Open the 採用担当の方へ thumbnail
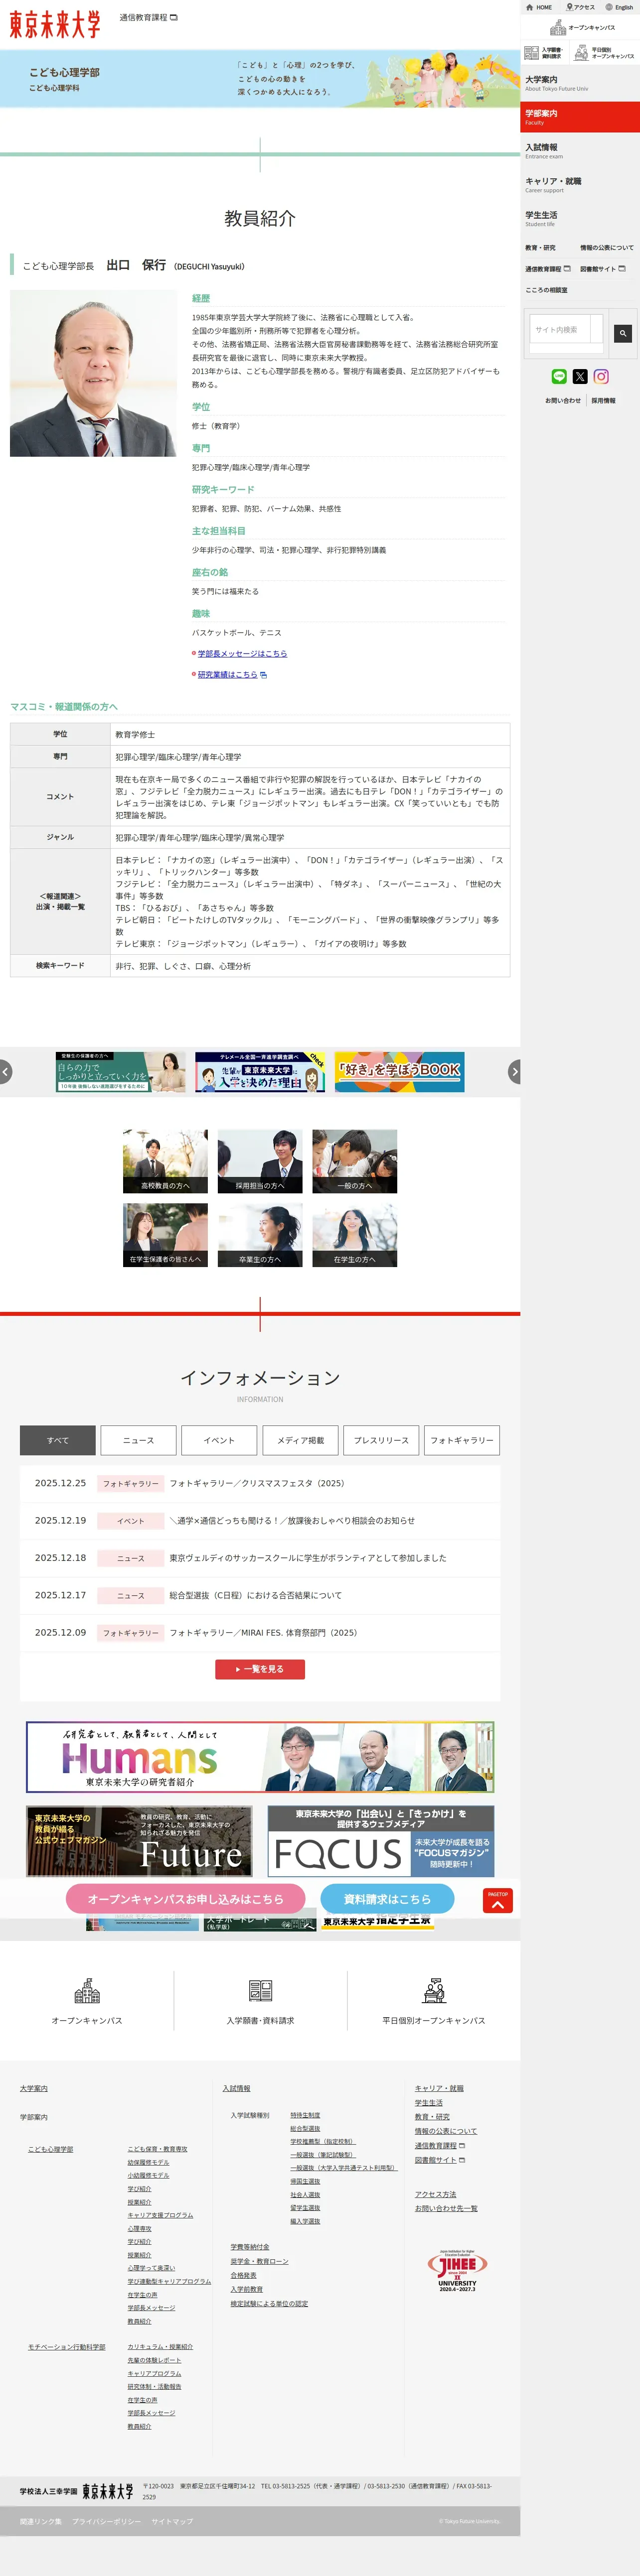The image size is (640, 2576). pyautogui.click(x=260, y=1162)
